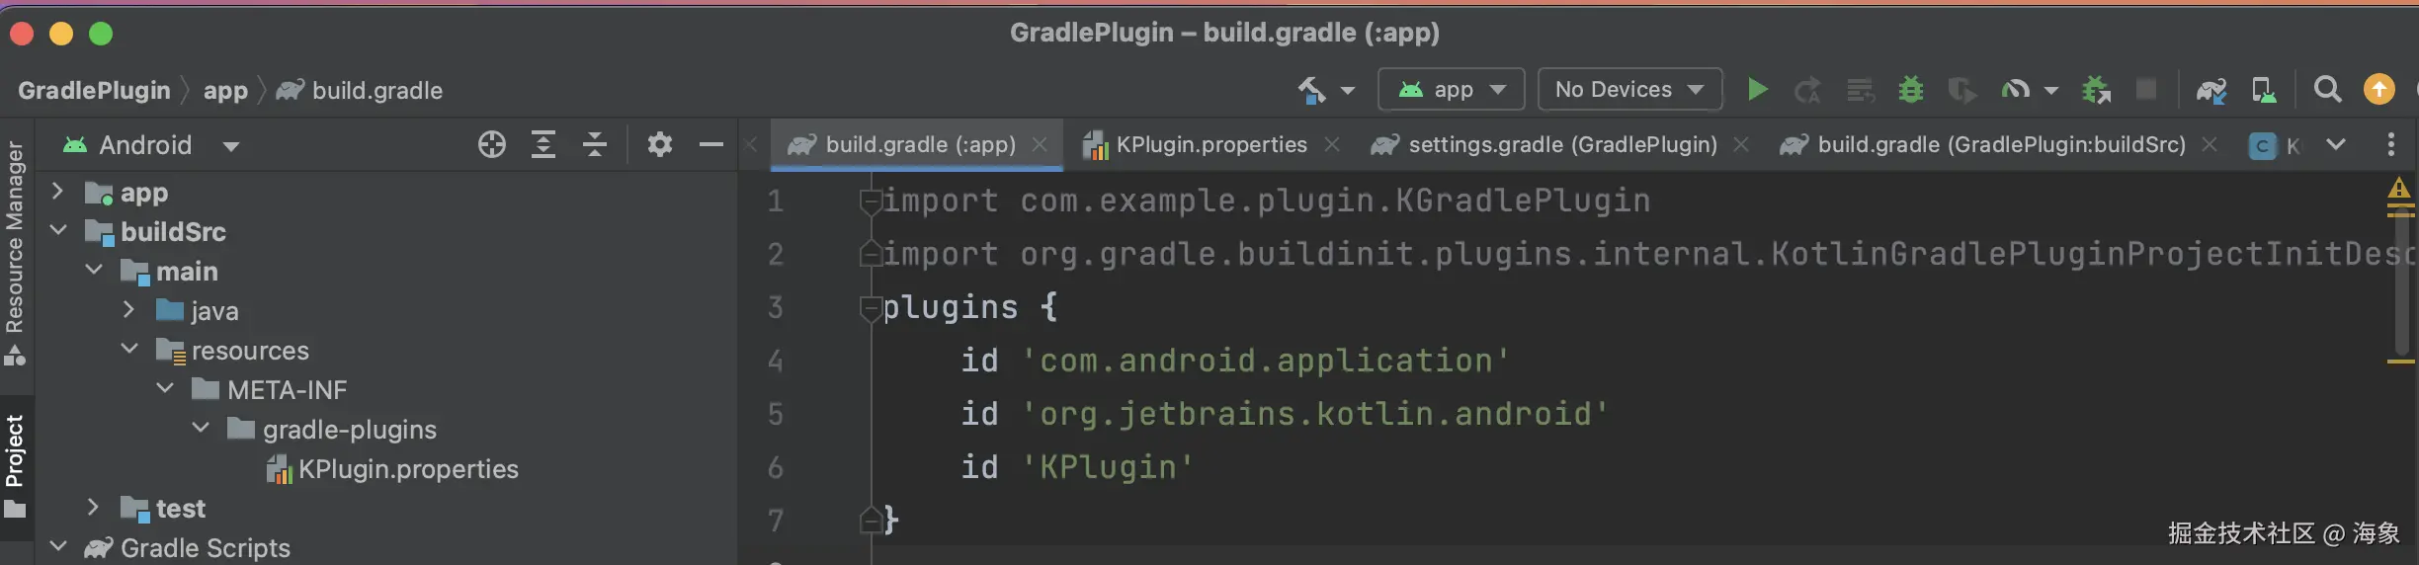This screenshot has width=2419, height=565.
Task: Open the Device Manager icon
Action: tap(2263, 90)
